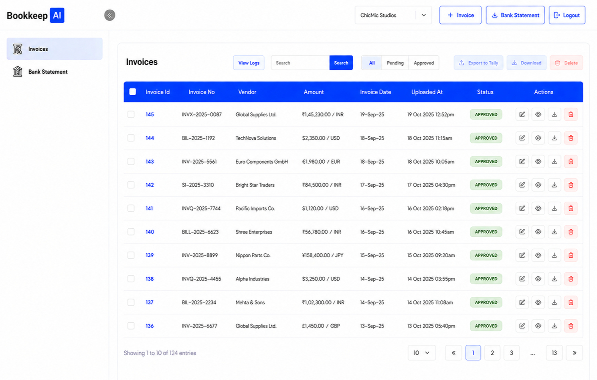Go to the next page with double-chevron arrow
This screenshot has width=597, height=380.
pos(574,353)
